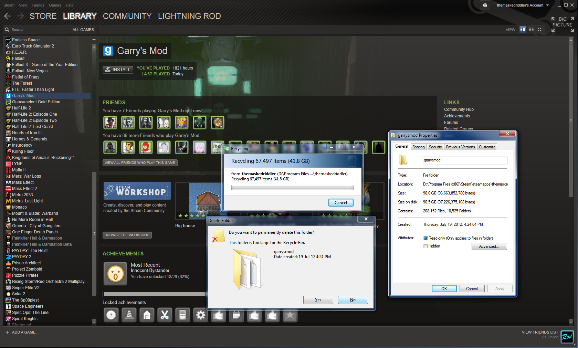Select Mass Effect 2 in the games list

pos(24,189)
